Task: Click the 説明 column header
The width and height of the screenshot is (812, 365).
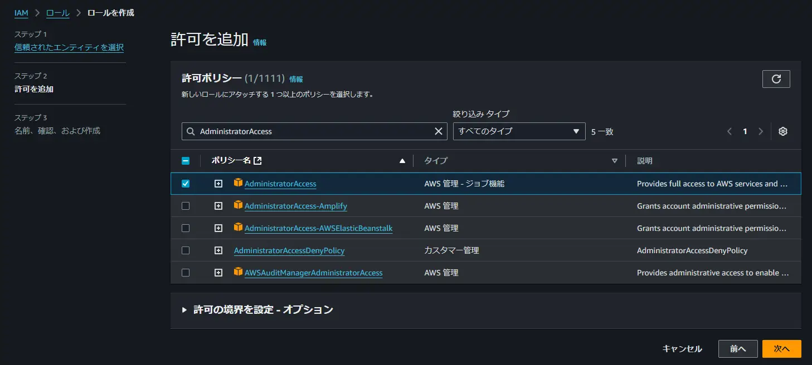Action: point(645,161)
